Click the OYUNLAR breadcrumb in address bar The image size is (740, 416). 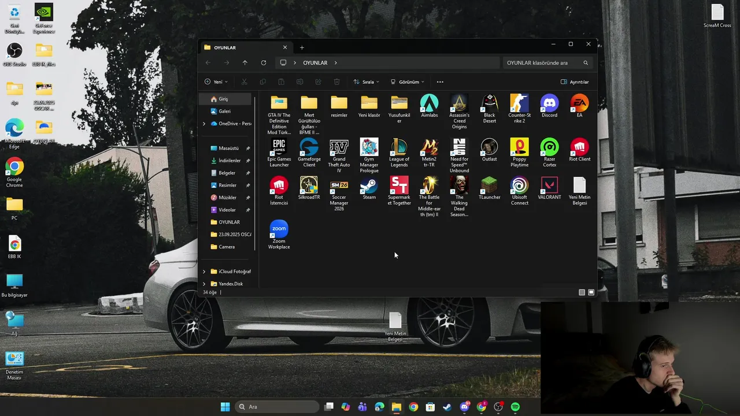tap(315, 62)
